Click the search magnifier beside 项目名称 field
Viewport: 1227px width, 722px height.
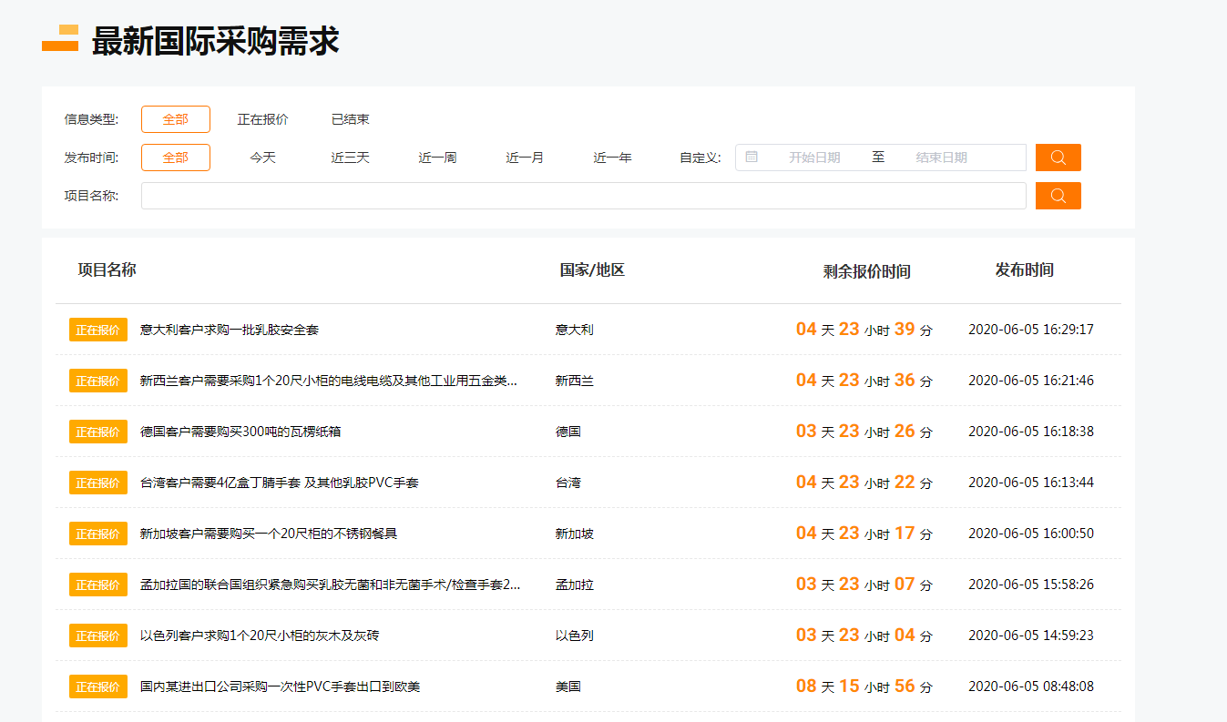coord(1058,195)
